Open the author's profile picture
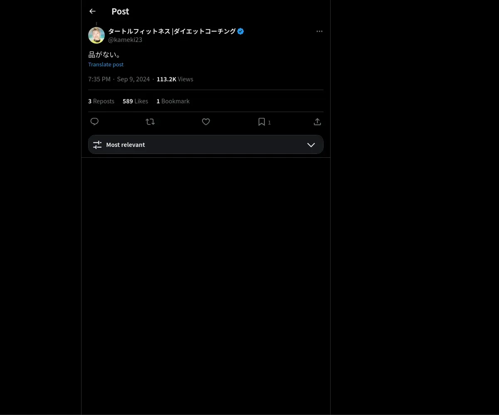This screenshot has height=415, width=499. pos(96,35)
